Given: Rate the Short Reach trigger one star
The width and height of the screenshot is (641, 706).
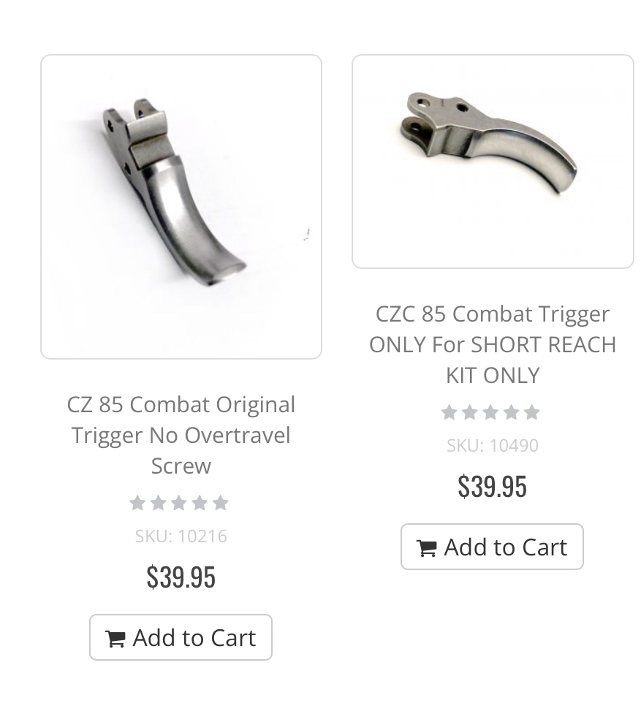Looking at the screenshot, I should pyautogui.click(x=449, y=412).
